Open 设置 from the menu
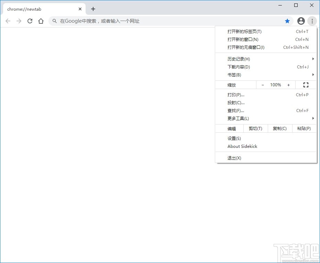320x263 pixels. tap(234, 138)
